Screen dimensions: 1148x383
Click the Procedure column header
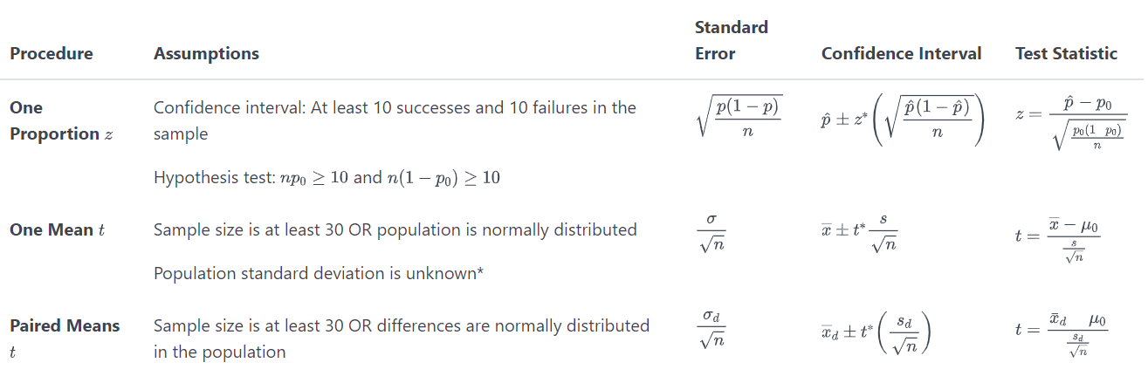(51, 53)
